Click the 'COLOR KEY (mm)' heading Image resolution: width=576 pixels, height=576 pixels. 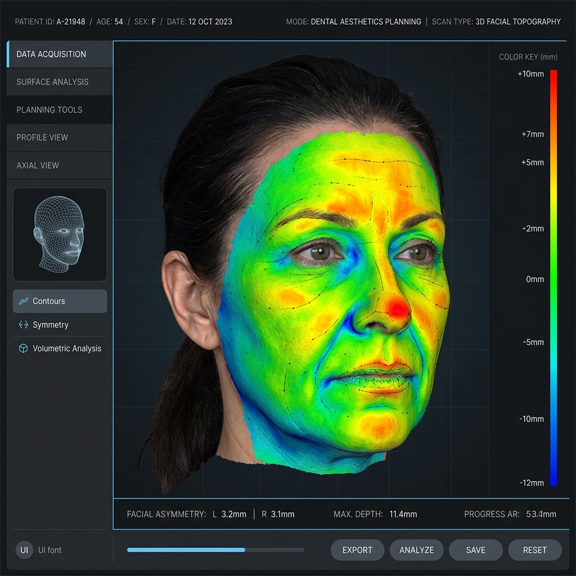tap(528, 57)
